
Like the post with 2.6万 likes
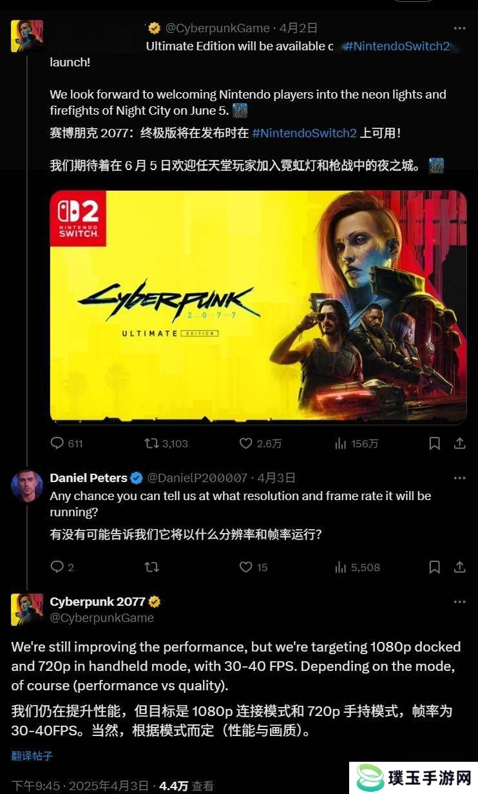(x=260, y=443)
